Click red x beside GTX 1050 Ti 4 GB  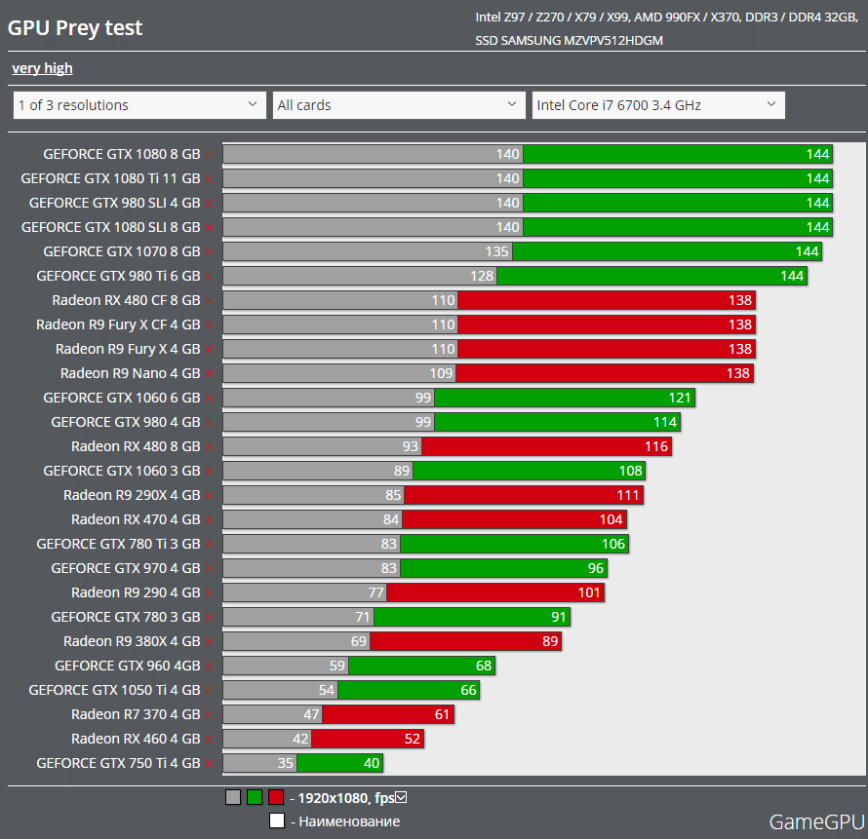click(x=210, y=690)
